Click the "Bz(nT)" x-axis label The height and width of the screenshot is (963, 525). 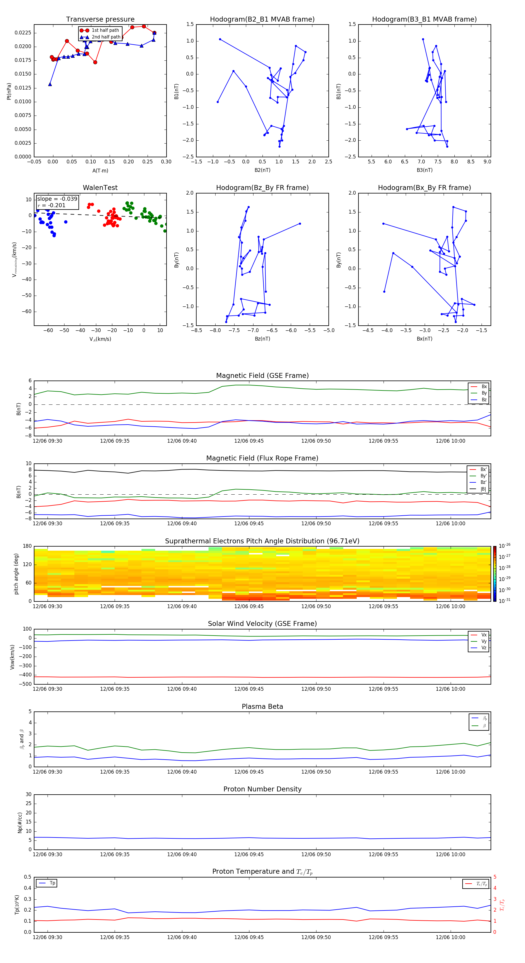pyautogui.click(x=262, y=339)
